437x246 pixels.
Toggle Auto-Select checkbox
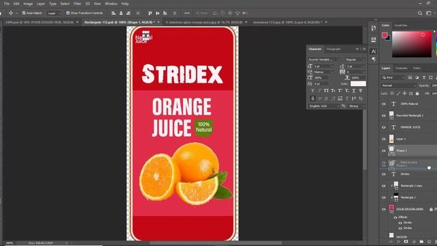point(24,13)
